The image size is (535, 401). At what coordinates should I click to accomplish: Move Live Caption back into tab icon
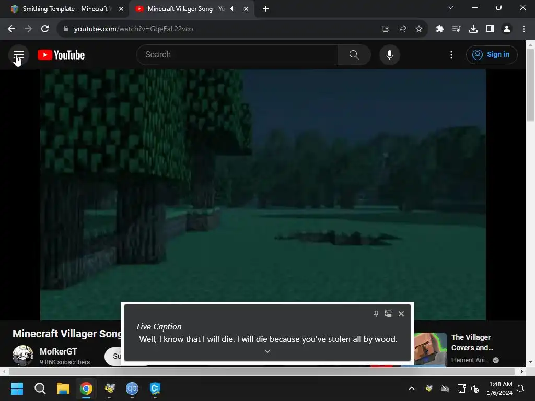388,314
